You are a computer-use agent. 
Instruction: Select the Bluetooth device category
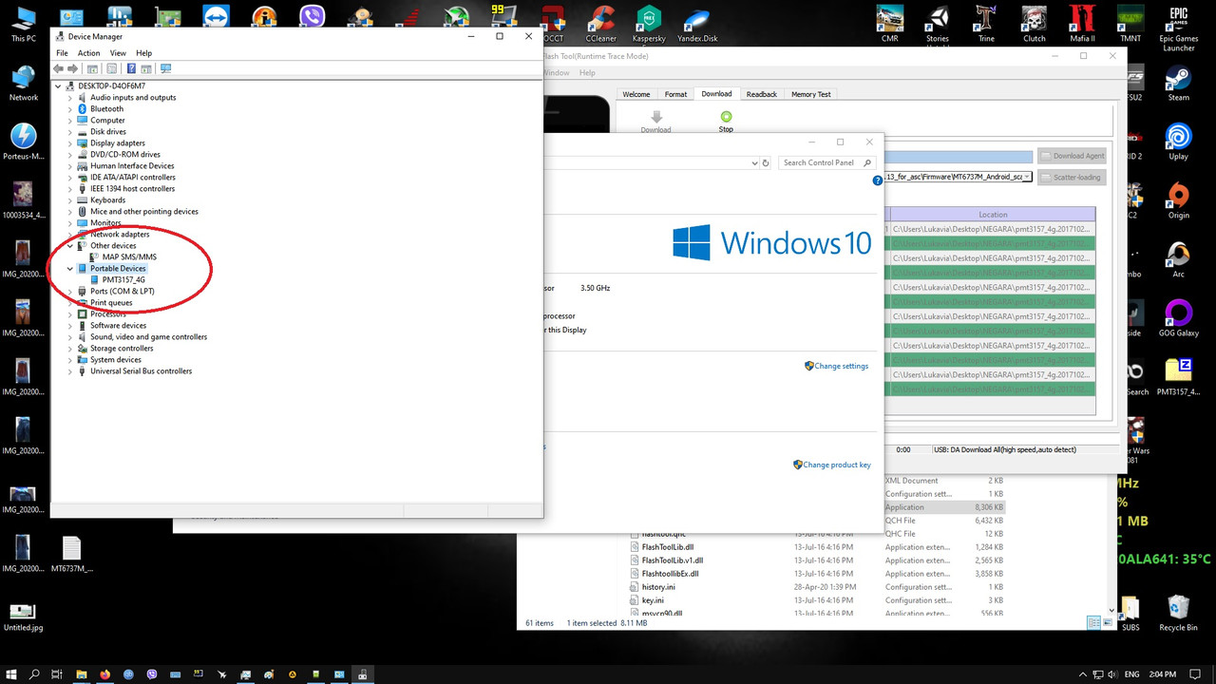(x=106, y=109)
